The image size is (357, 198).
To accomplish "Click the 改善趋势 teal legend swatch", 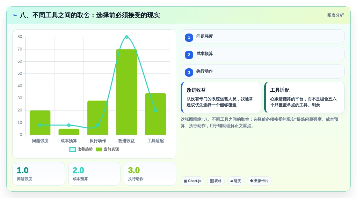I will tap(72, 149).
